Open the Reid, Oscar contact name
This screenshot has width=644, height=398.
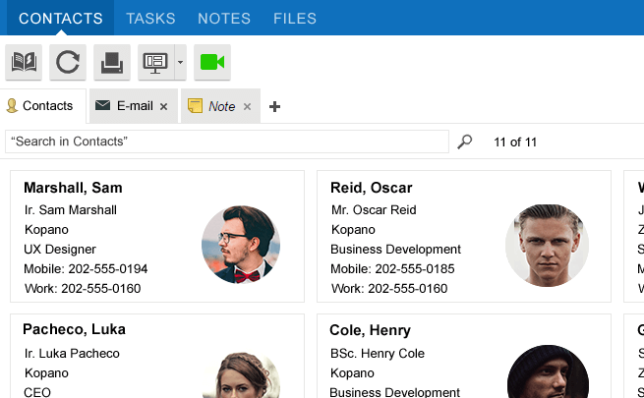tap(372, 188)
